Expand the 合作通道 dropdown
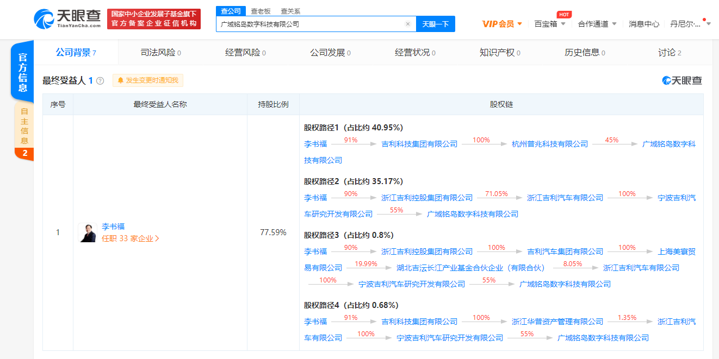Screen dimensions: 719x359 [614, 24]
